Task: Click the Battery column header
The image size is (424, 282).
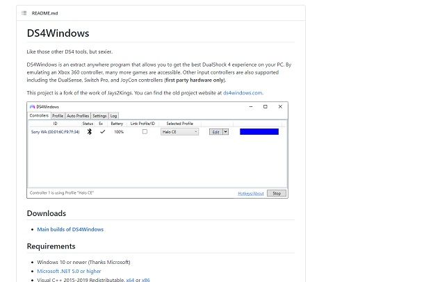Action: pyautogui.click(x=117, y=124)
